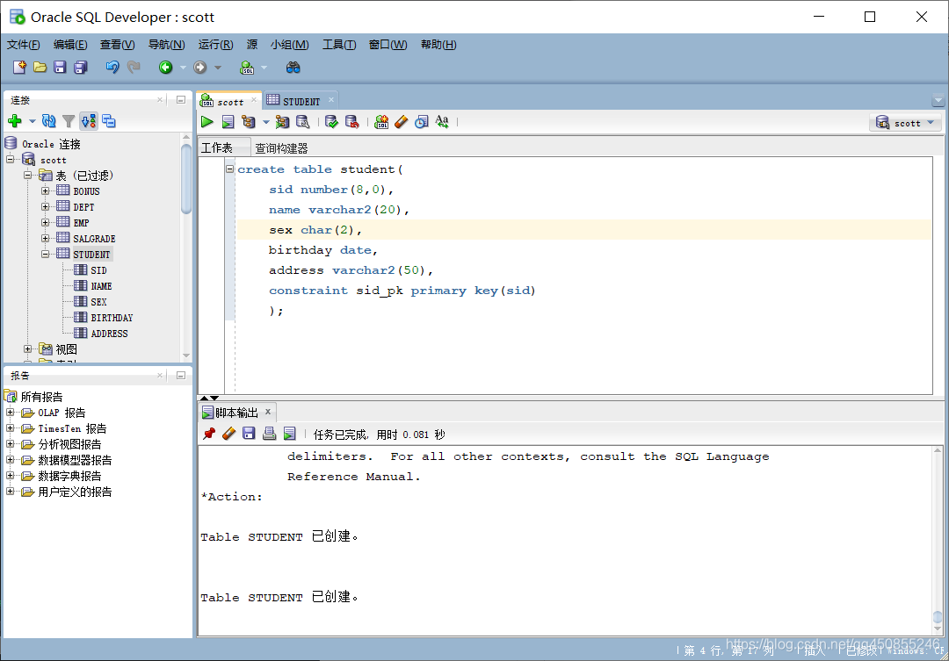Clear script output with eraser icon
Viewport: 949px width, 661px height.
point(228,434)
